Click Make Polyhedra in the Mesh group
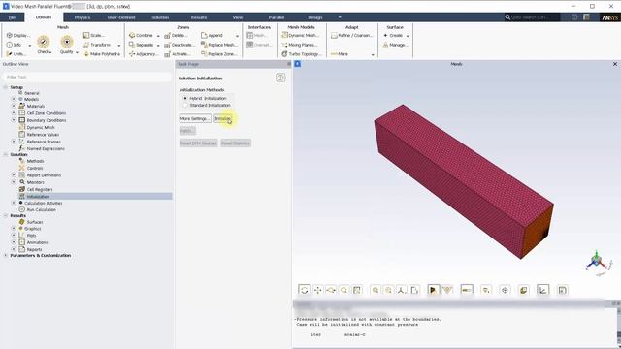 tap(102, 54)
